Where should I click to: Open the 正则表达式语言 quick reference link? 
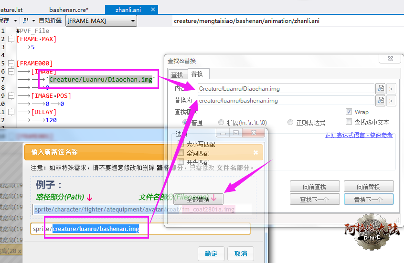(359, 135)
